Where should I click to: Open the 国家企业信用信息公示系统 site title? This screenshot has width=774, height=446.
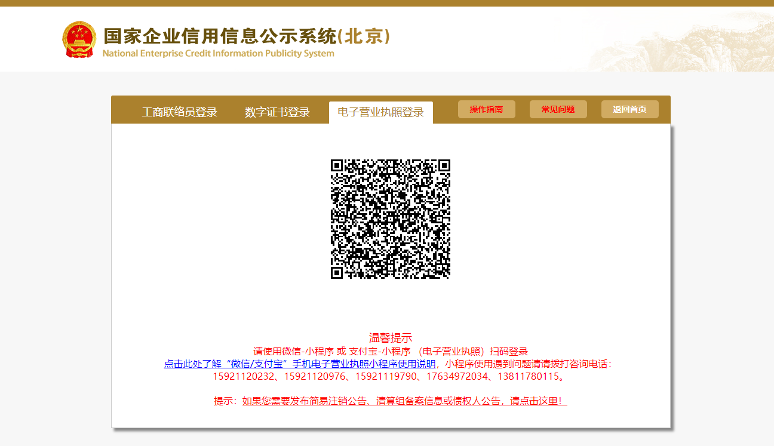click(247, 36)
